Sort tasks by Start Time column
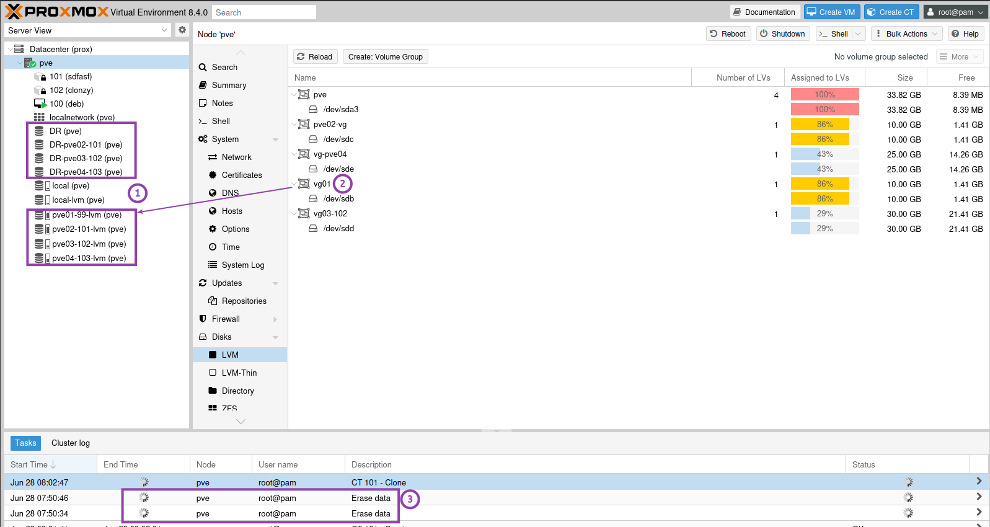 coord(50,464)
